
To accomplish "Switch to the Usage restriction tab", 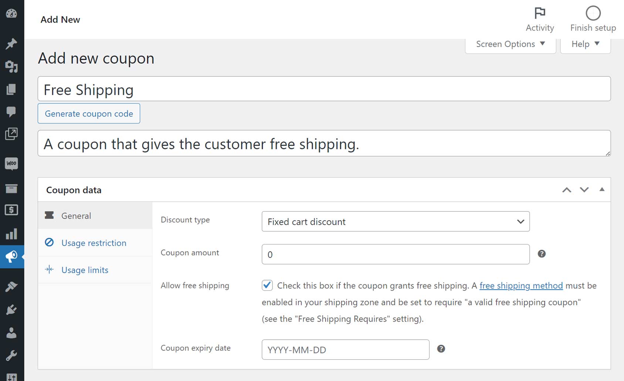I will [94, 243].
